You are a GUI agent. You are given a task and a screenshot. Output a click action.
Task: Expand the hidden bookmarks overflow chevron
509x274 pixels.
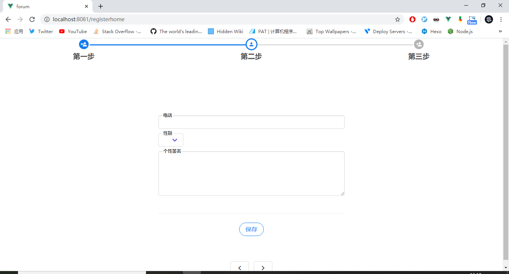click(x=500, y=32)
